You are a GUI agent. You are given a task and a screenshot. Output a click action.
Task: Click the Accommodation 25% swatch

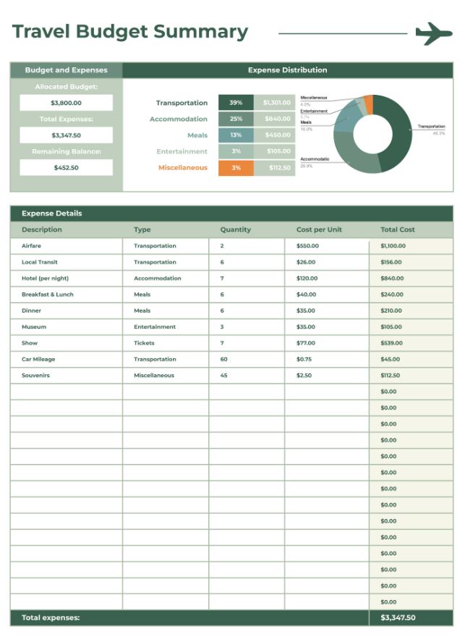click(236, 119)
